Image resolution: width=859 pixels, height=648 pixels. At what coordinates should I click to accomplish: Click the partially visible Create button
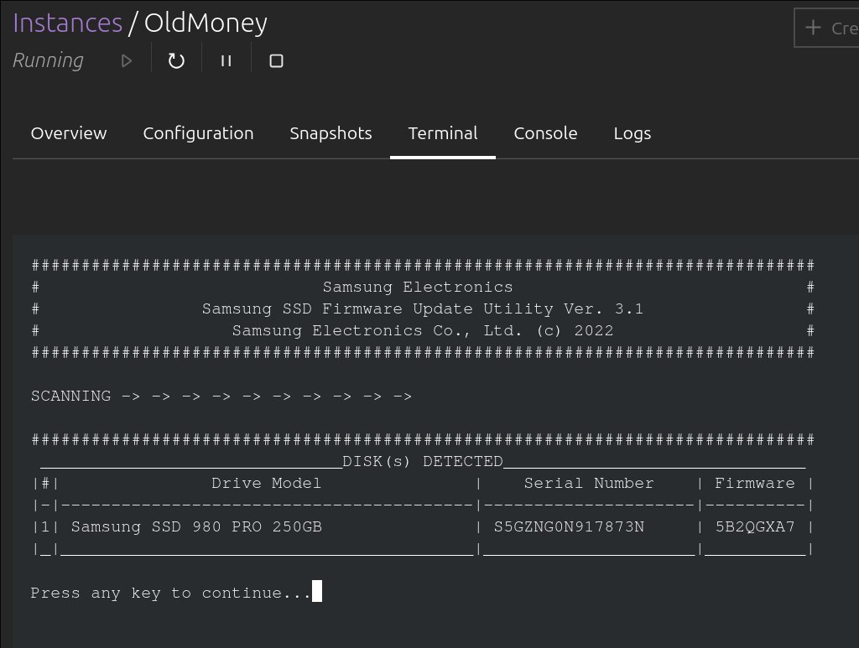tap(827, 28)
